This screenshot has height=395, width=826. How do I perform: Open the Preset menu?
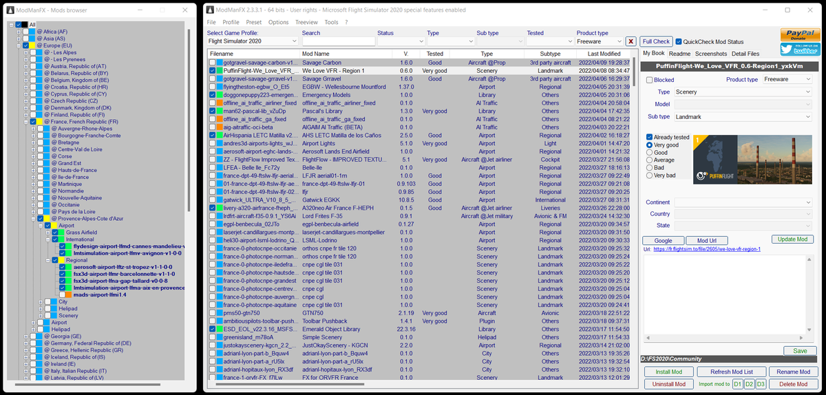[253, 22]
